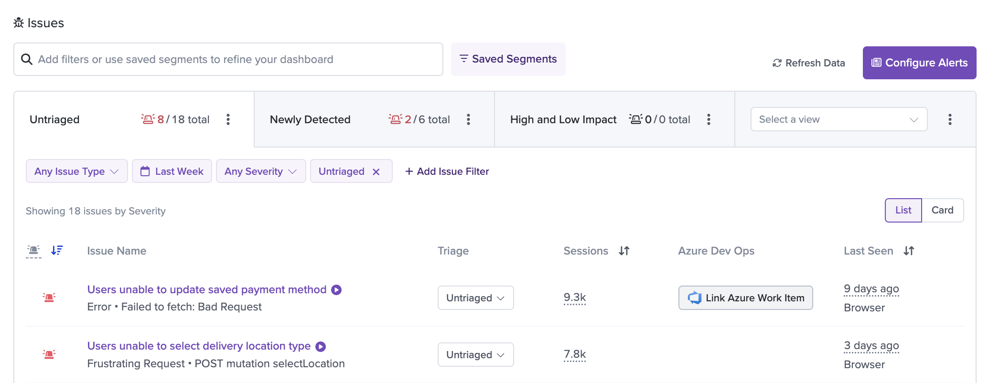Sort by Sessions using its arrows icon
The image size is (989, 383).
tap(624, 251)
